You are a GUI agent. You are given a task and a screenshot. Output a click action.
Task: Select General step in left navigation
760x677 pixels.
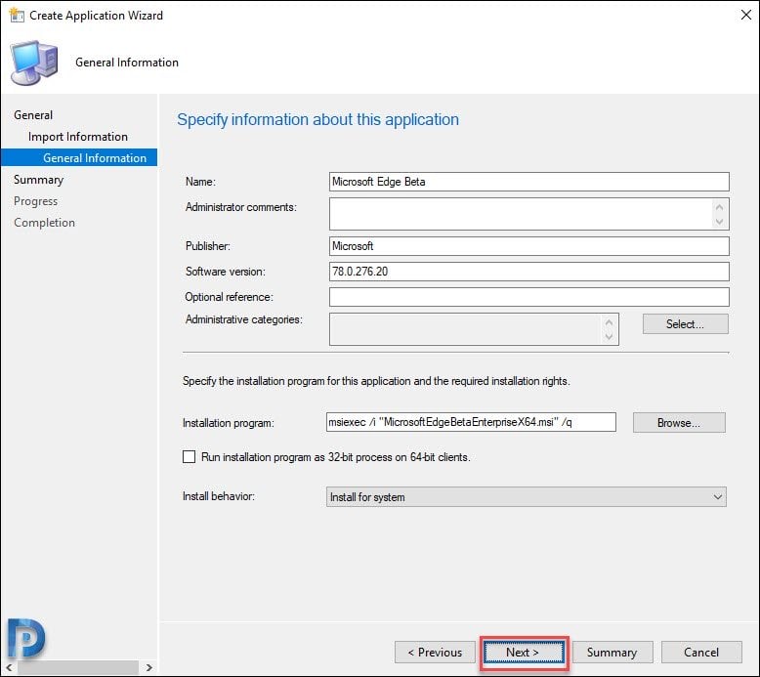pos(33,115)
